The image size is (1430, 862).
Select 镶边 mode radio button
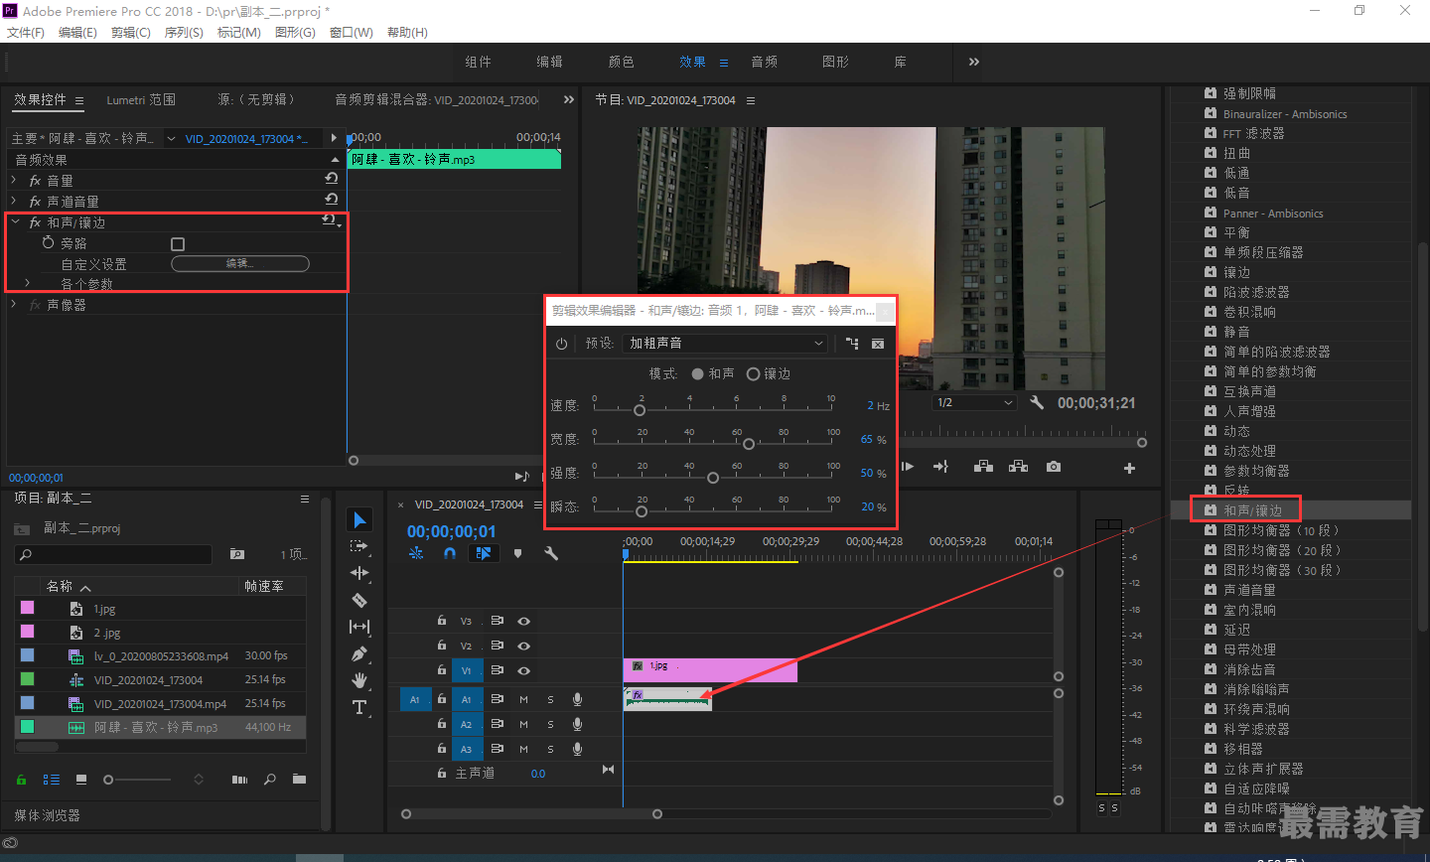click(x=754, y=373)
